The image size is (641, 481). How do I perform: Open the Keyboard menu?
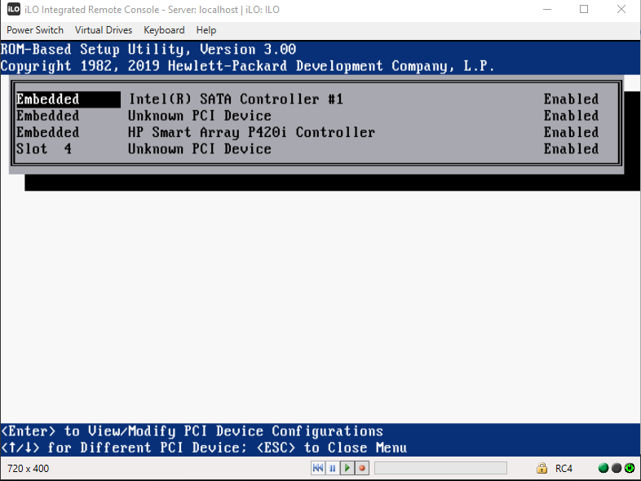pyautogui.click(x=164, y=30)
